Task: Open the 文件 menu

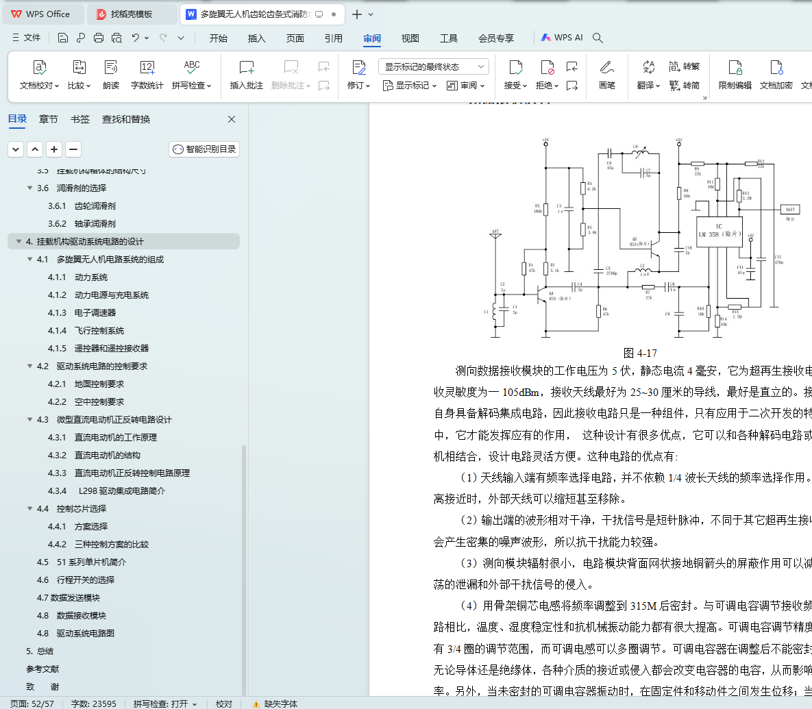Action: tap(27, 38)
